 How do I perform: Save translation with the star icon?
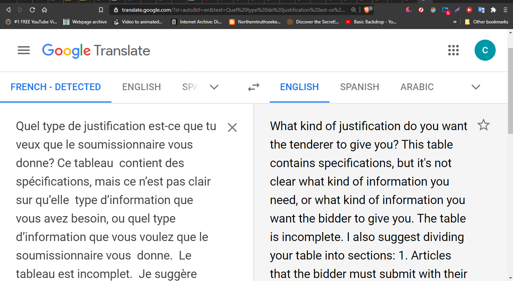(483, 125)
